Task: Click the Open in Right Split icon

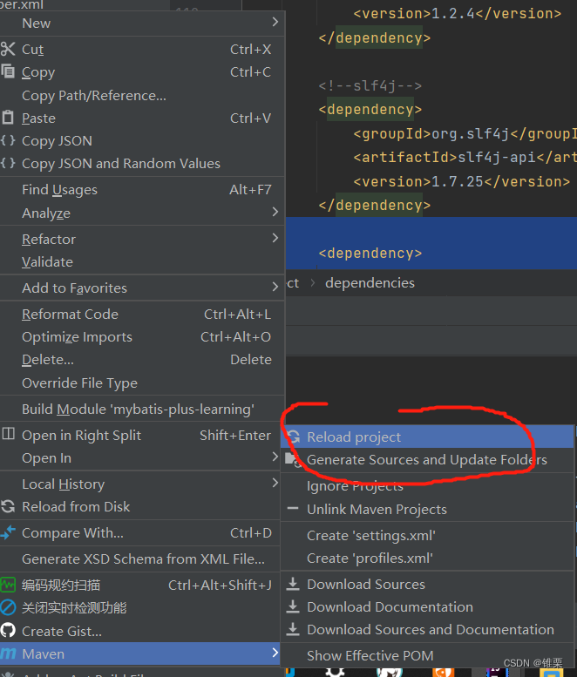Action: coord(8,434)
